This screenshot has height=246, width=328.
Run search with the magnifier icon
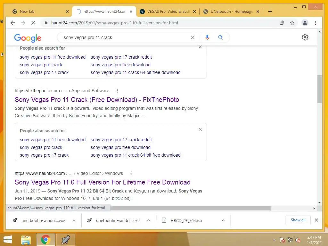(220, 37)
